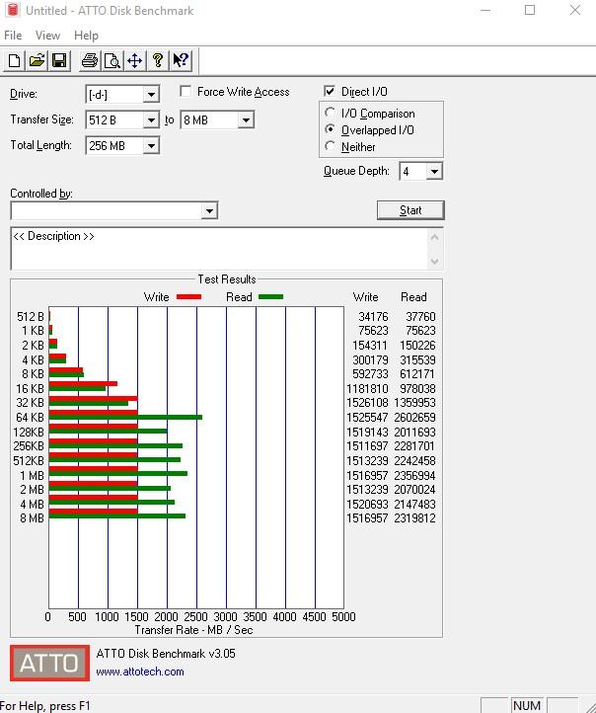
Task: Click the 128KB row label
Action: 29,432
